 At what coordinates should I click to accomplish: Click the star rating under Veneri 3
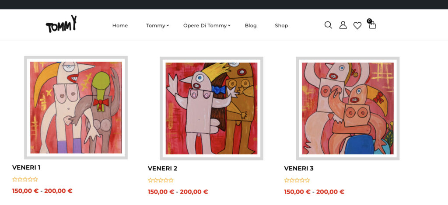(x=297, y=180)
